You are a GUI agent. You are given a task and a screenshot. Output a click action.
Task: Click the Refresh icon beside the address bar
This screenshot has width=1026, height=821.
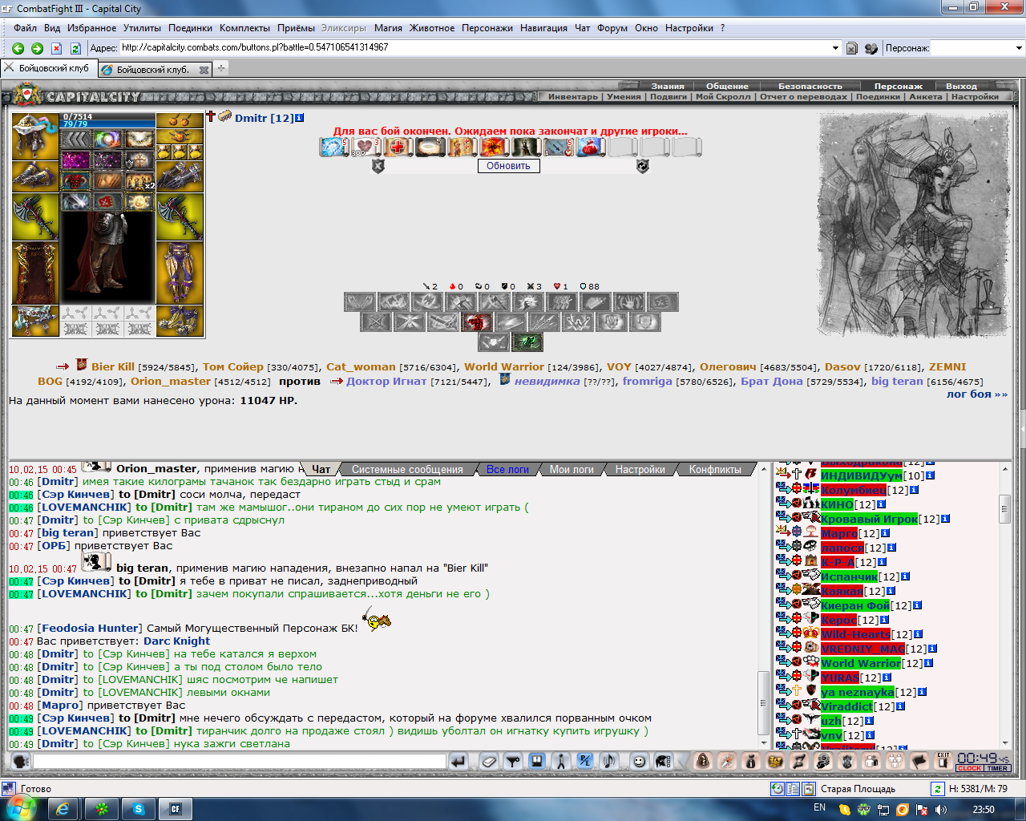(x=75, y=48)
